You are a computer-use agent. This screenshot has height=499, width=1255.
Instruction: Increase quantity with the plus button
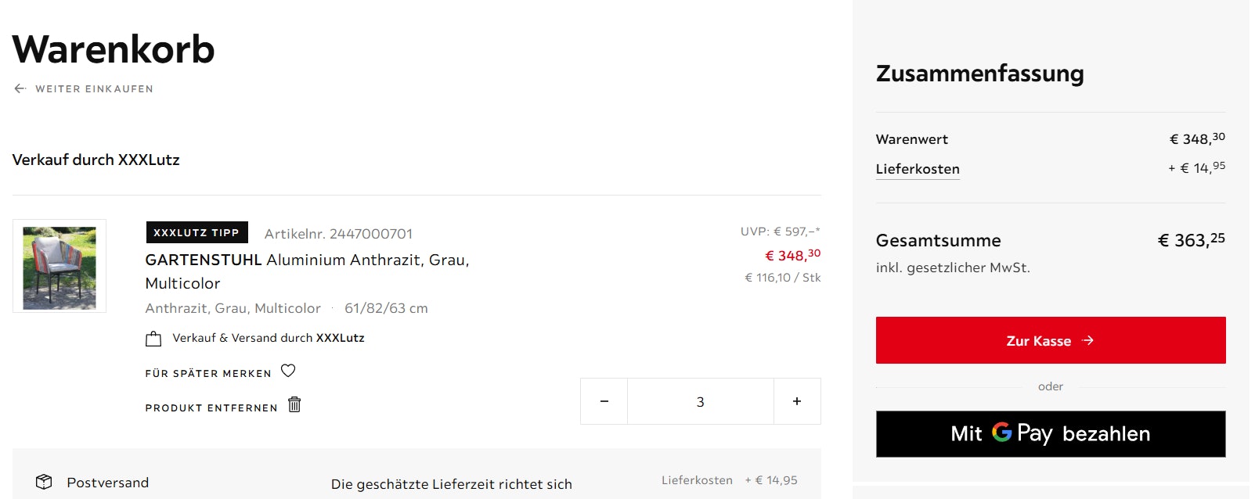(797, 401)
